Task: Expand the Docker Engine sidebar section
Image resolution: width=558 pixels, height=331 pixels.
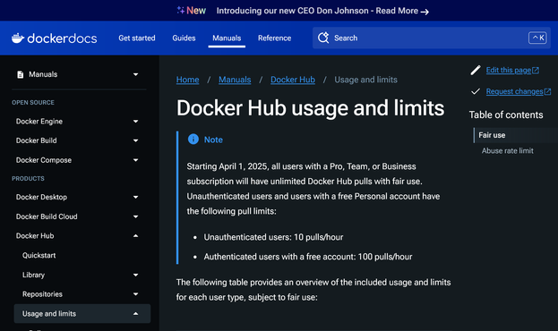Action: 135,122
